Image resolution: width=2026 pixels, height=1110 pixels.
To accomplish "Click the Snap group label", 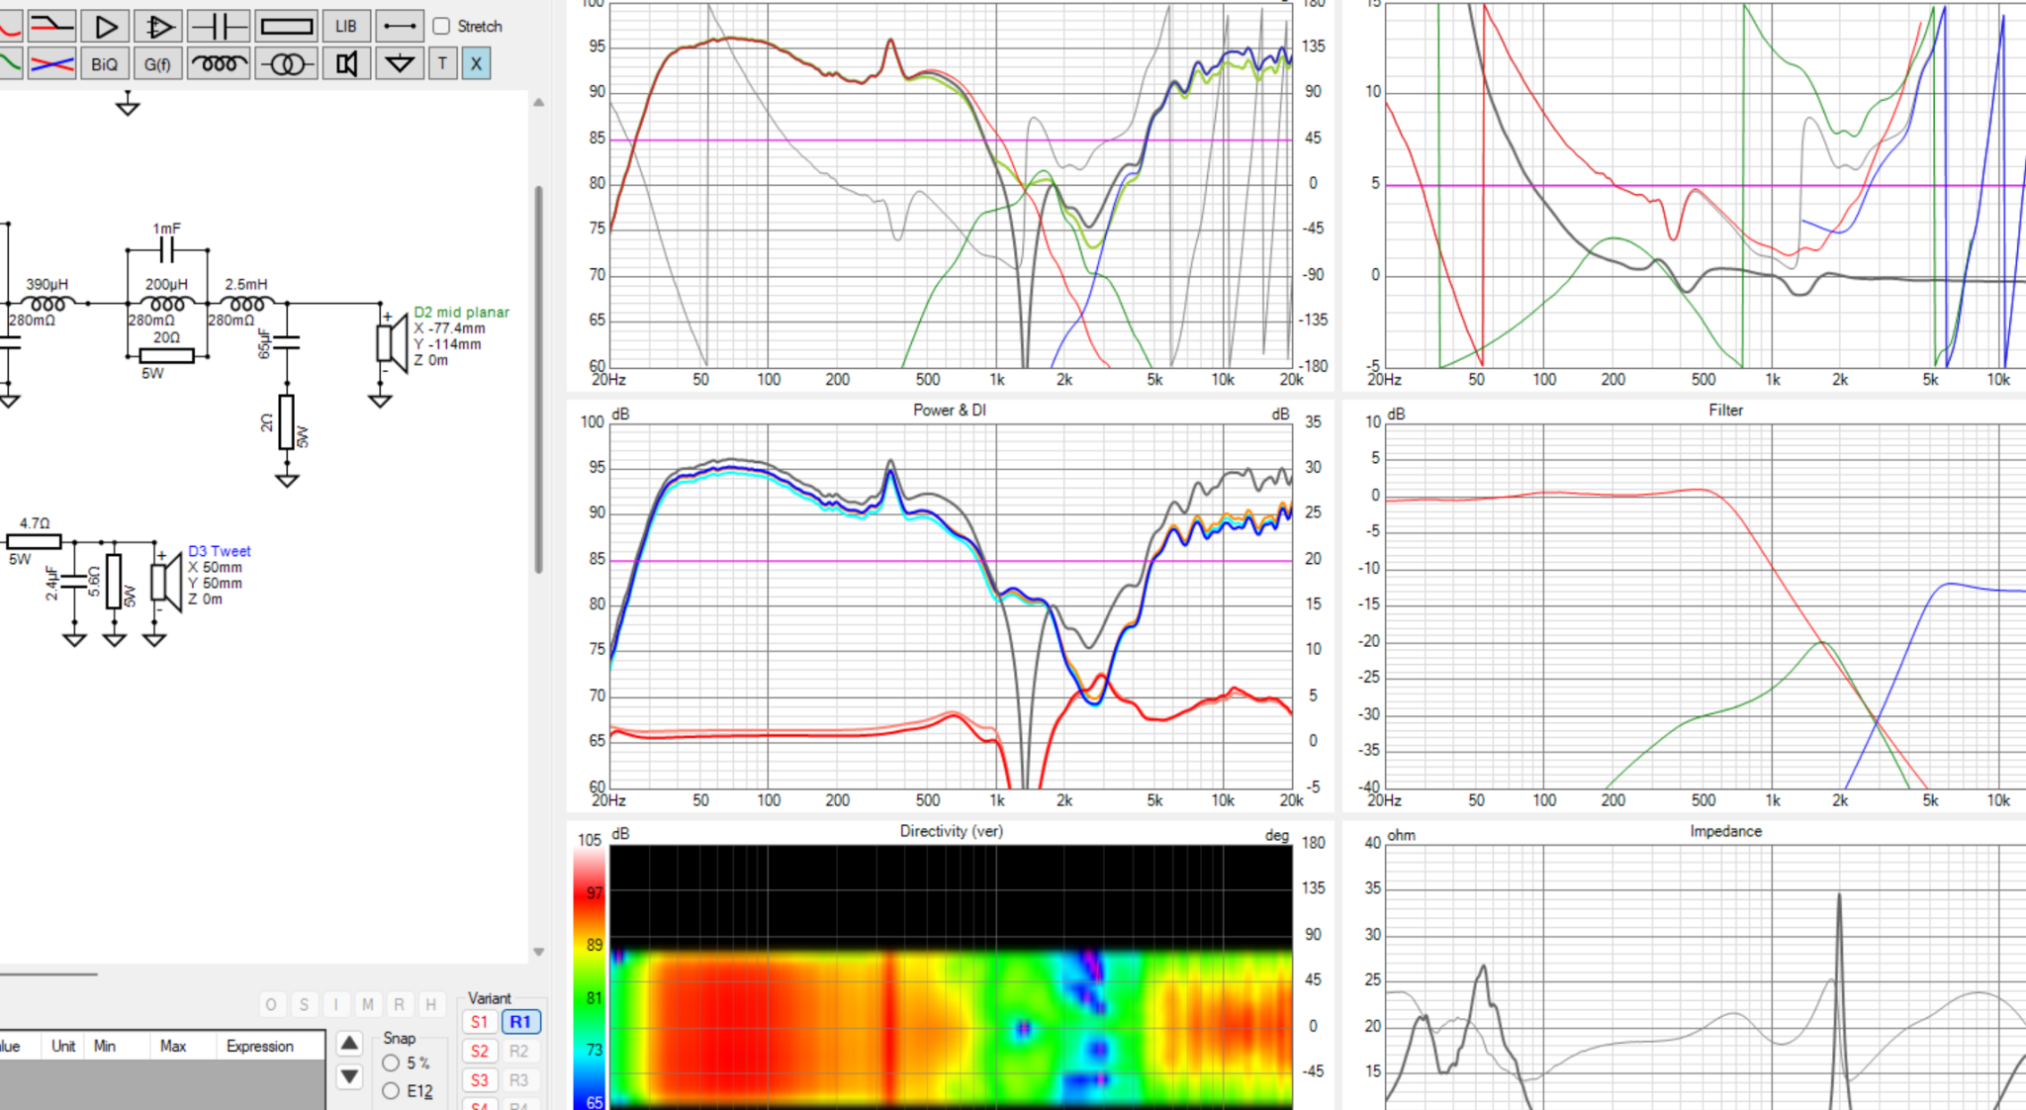I will (400, 1038).
